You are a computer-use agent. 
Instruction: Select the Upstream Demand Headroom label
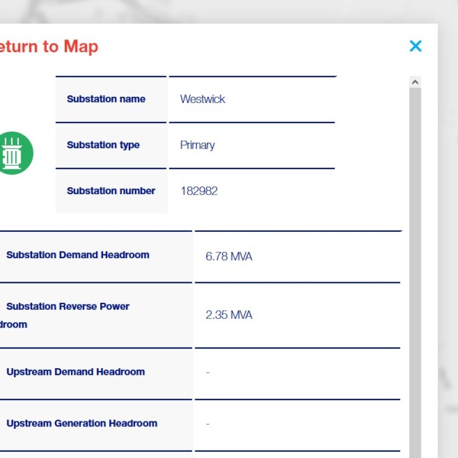tap(76, 372)
